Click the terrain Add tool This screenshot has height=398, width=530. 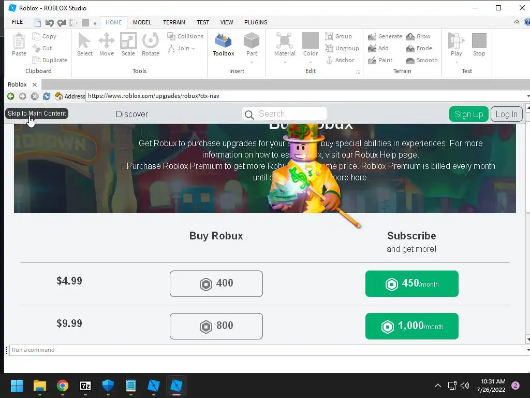coord(378,48)
